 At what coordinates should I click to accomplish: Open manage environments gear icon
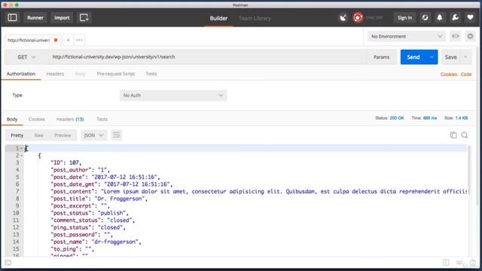(470, 36)
